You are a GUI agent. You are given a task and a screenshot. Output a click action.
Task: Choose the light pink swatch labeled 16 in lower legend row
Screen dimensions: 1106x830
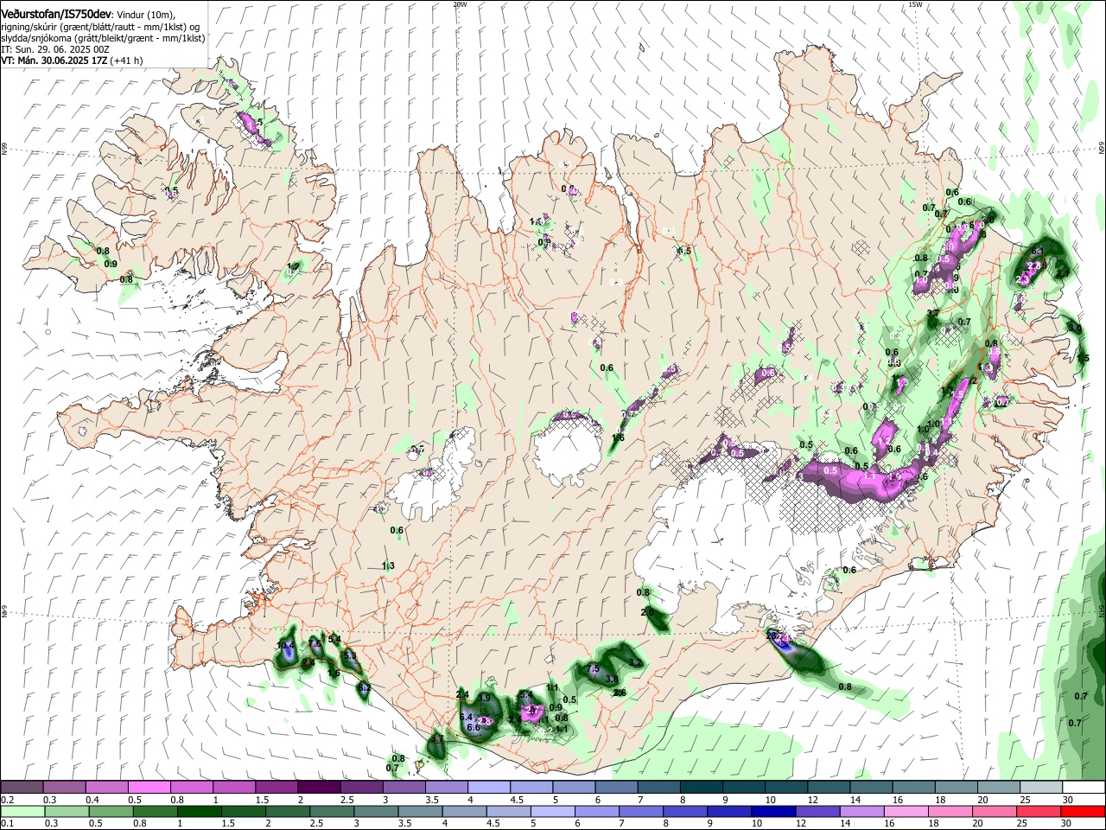tap(905, 811)
